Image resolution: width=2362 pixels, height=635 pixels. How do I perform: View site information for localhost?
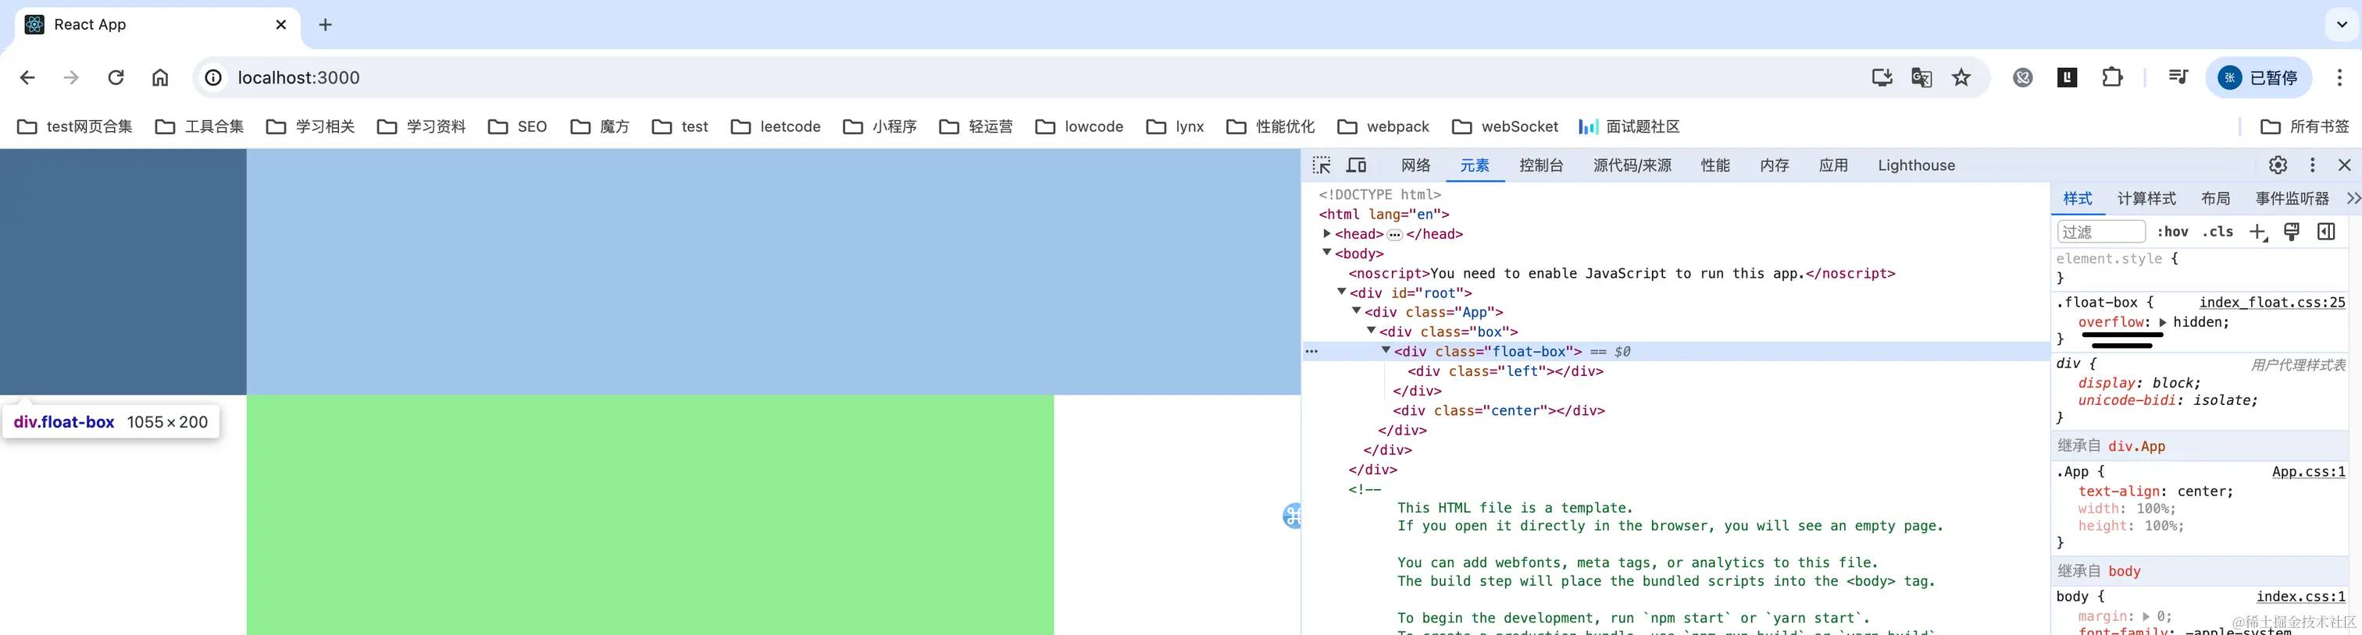tap(212, 78)
